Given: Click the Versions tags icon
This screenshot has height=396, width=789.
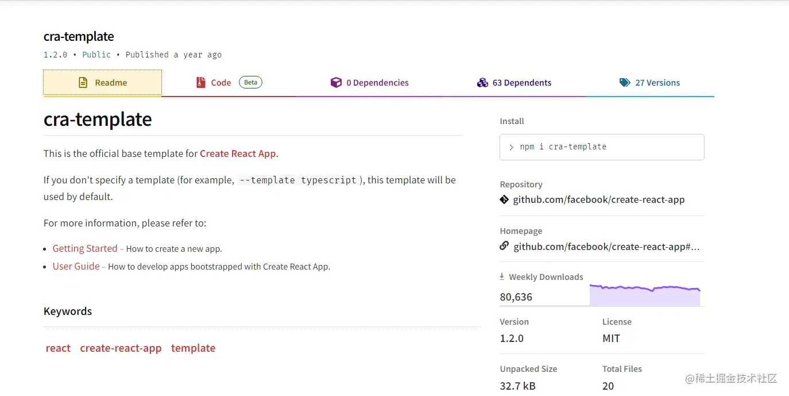Looking at the screenshot, I should coord(625,83).
